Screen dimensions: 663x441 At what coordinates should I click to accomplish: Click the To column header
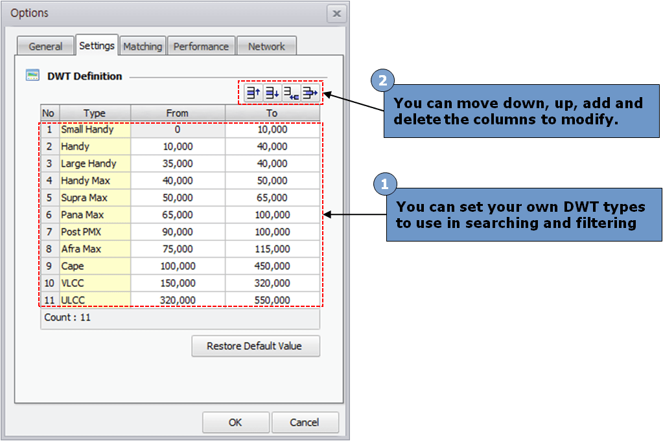(x=272, y=113)
